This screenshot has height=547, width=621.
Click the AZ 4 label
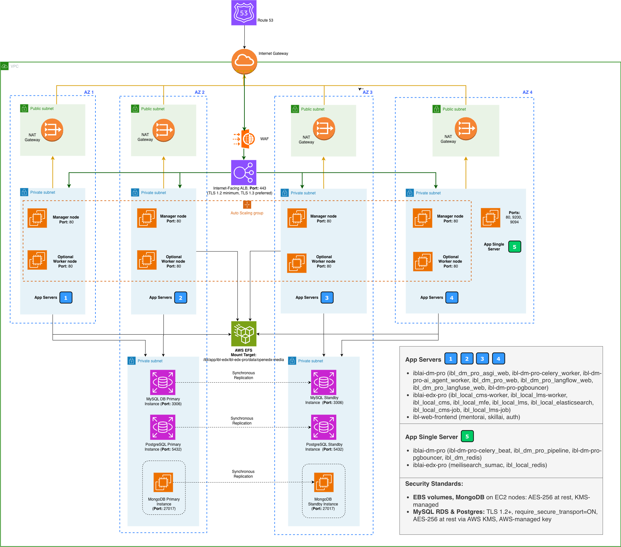pos(527,92)
